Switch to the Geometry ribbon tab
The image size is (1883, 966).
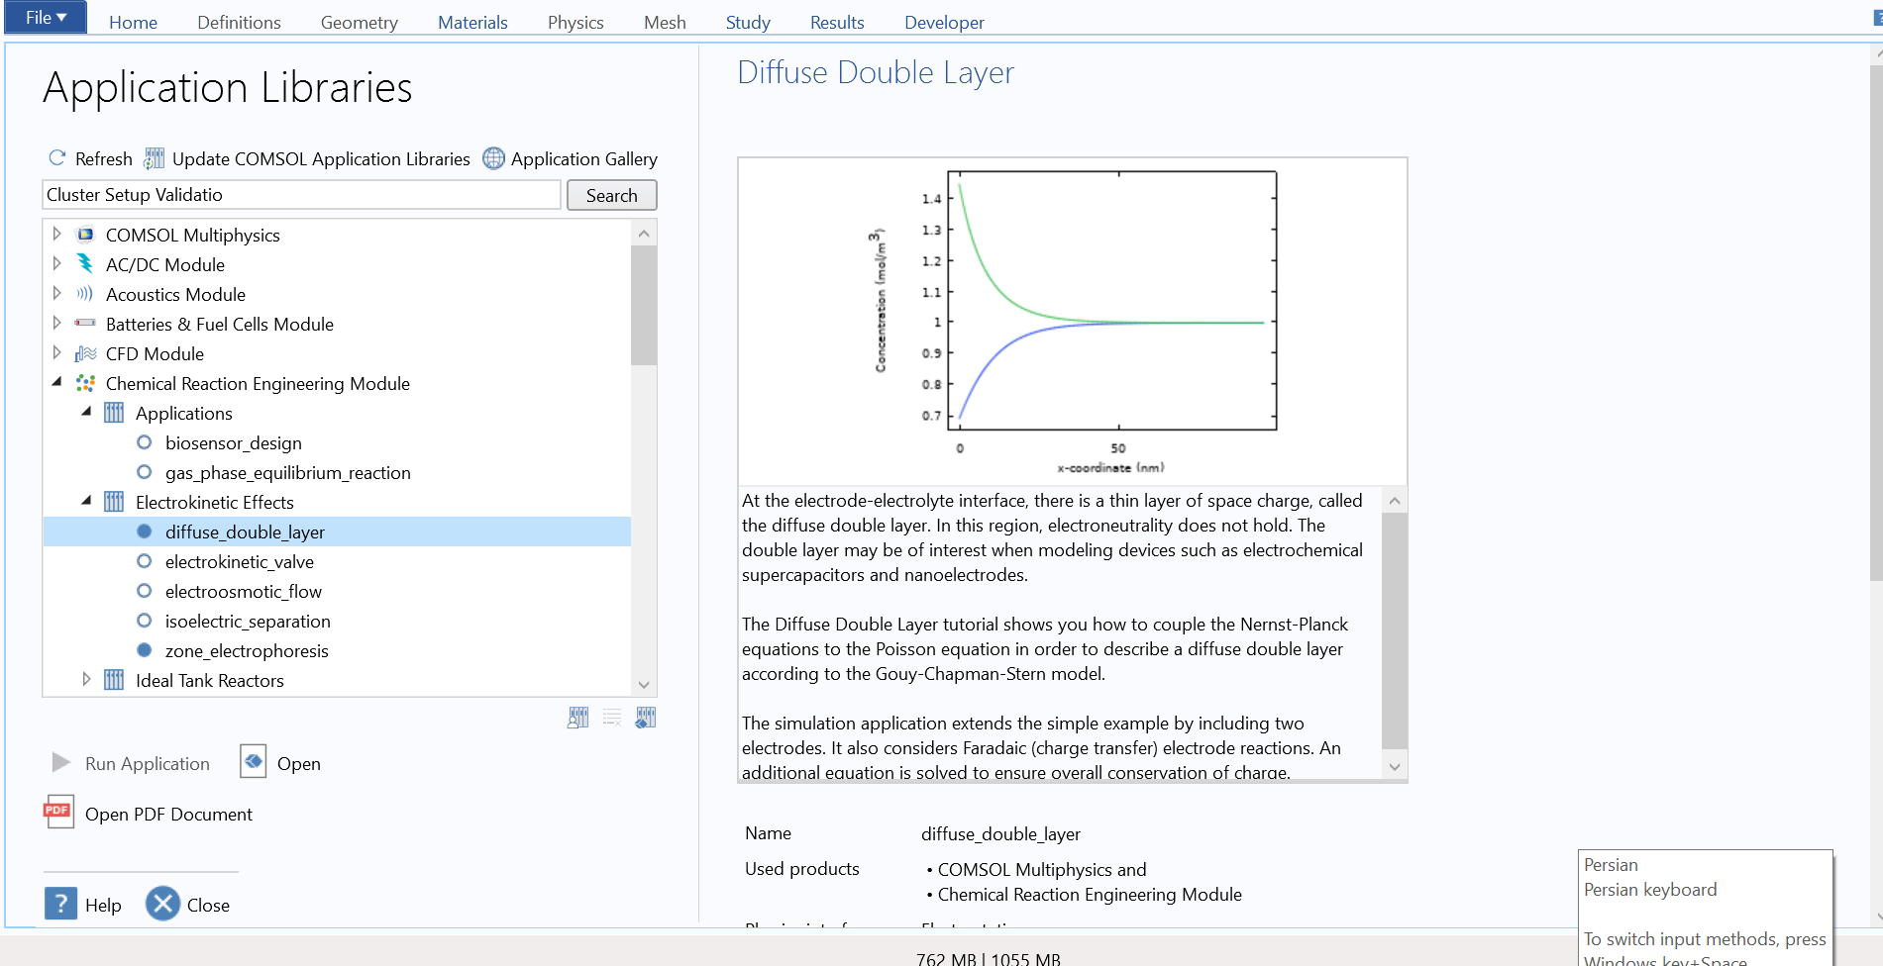(x=359, y=22)
